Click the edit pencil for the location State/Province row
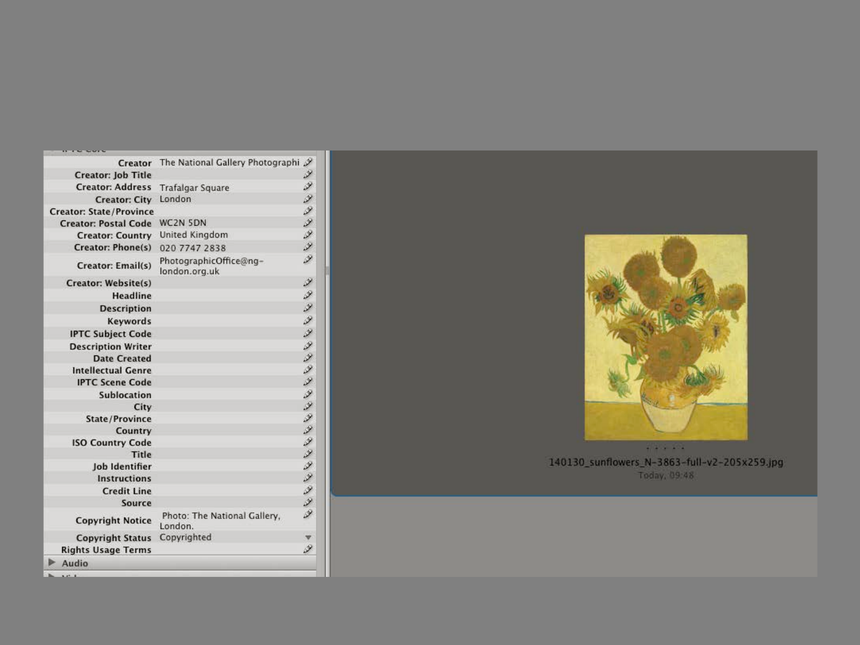Viewport: 860px width, 645px height. (308, 418)
